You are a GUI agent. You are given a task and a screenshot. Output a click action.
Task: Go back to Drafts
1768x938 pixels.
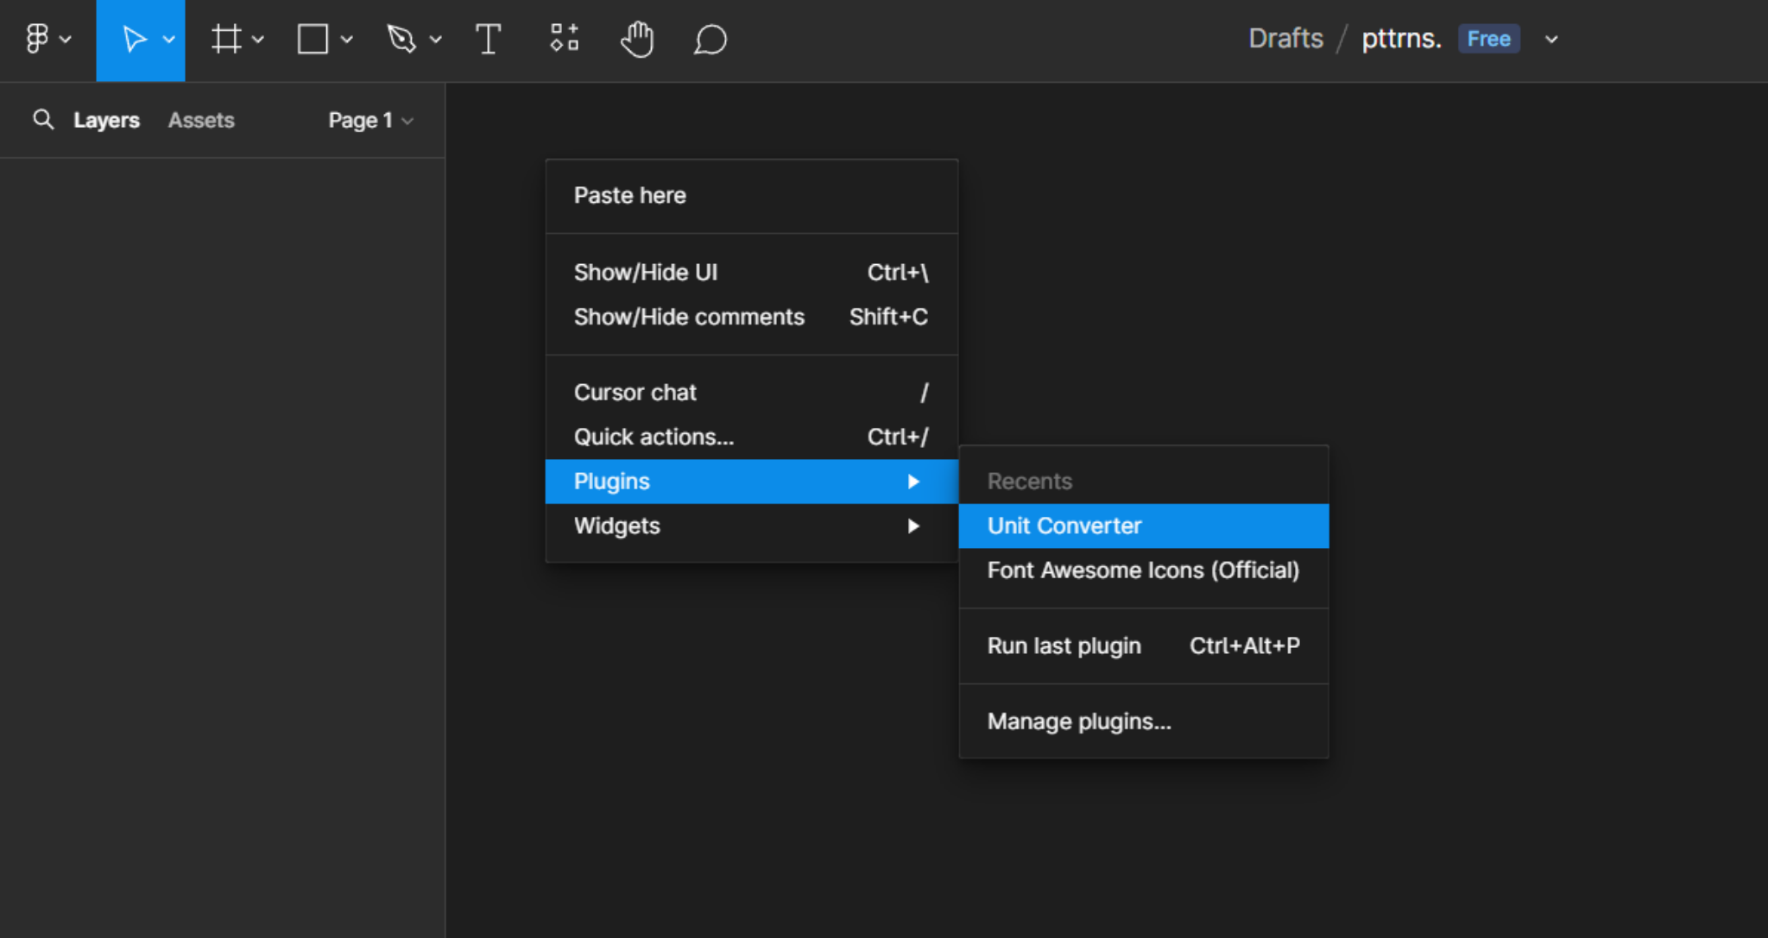1285,38
